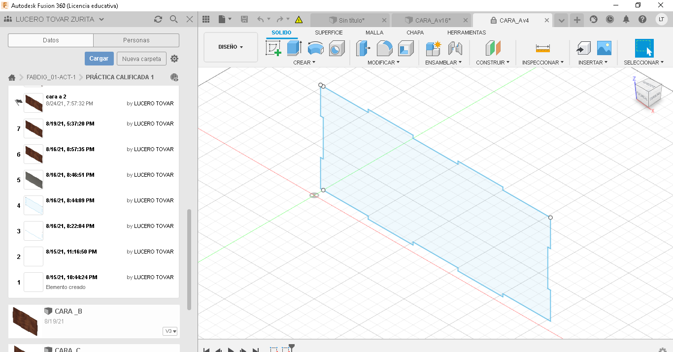Open the web view globe icon
The height and width of the screenshot is (352, 673).
click(x=174, y=77)
